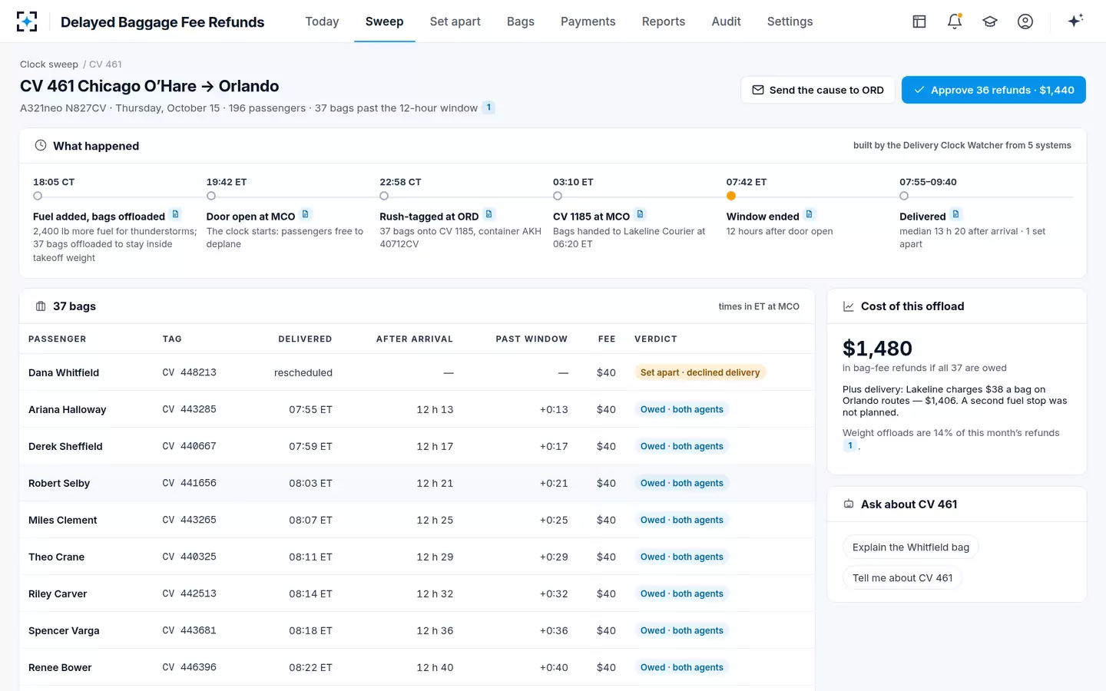Open the layout panel icon
Screen dimensions: 1106x691
pyautogui.click(x=919, y=21)
